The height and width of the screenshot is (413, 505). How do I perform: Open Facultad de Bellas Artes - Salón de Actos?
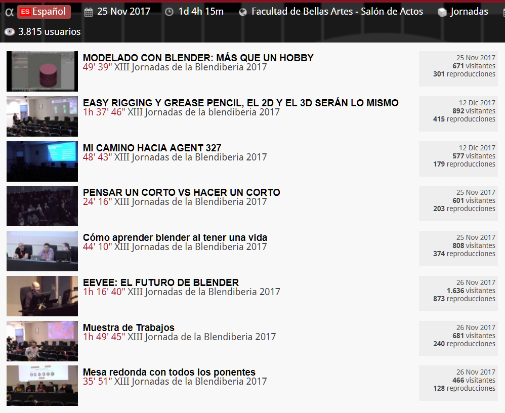coord(337,12)
